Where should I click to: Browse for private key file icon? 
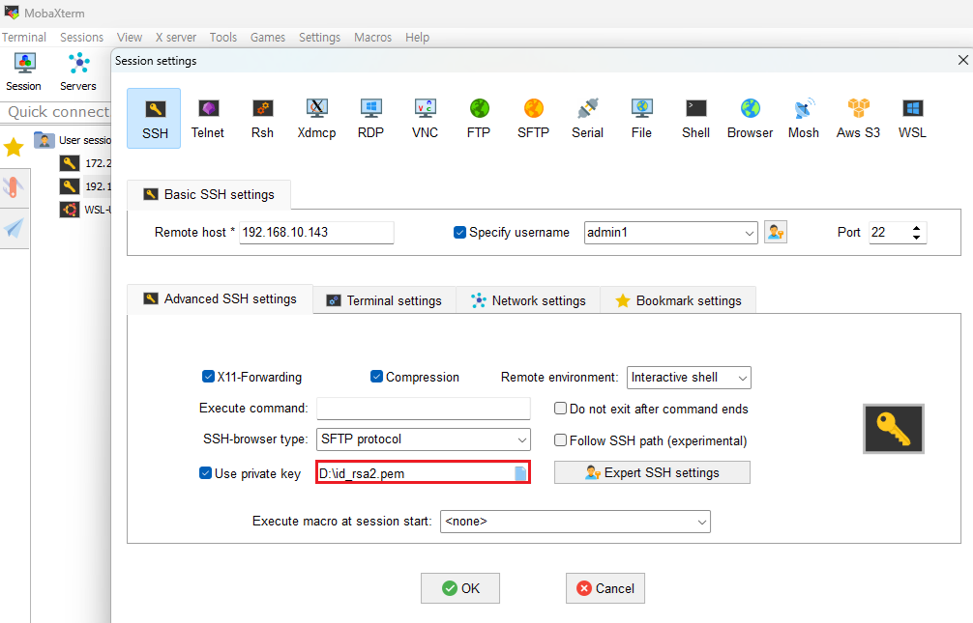pyautogui.click(x=520, y=473)
